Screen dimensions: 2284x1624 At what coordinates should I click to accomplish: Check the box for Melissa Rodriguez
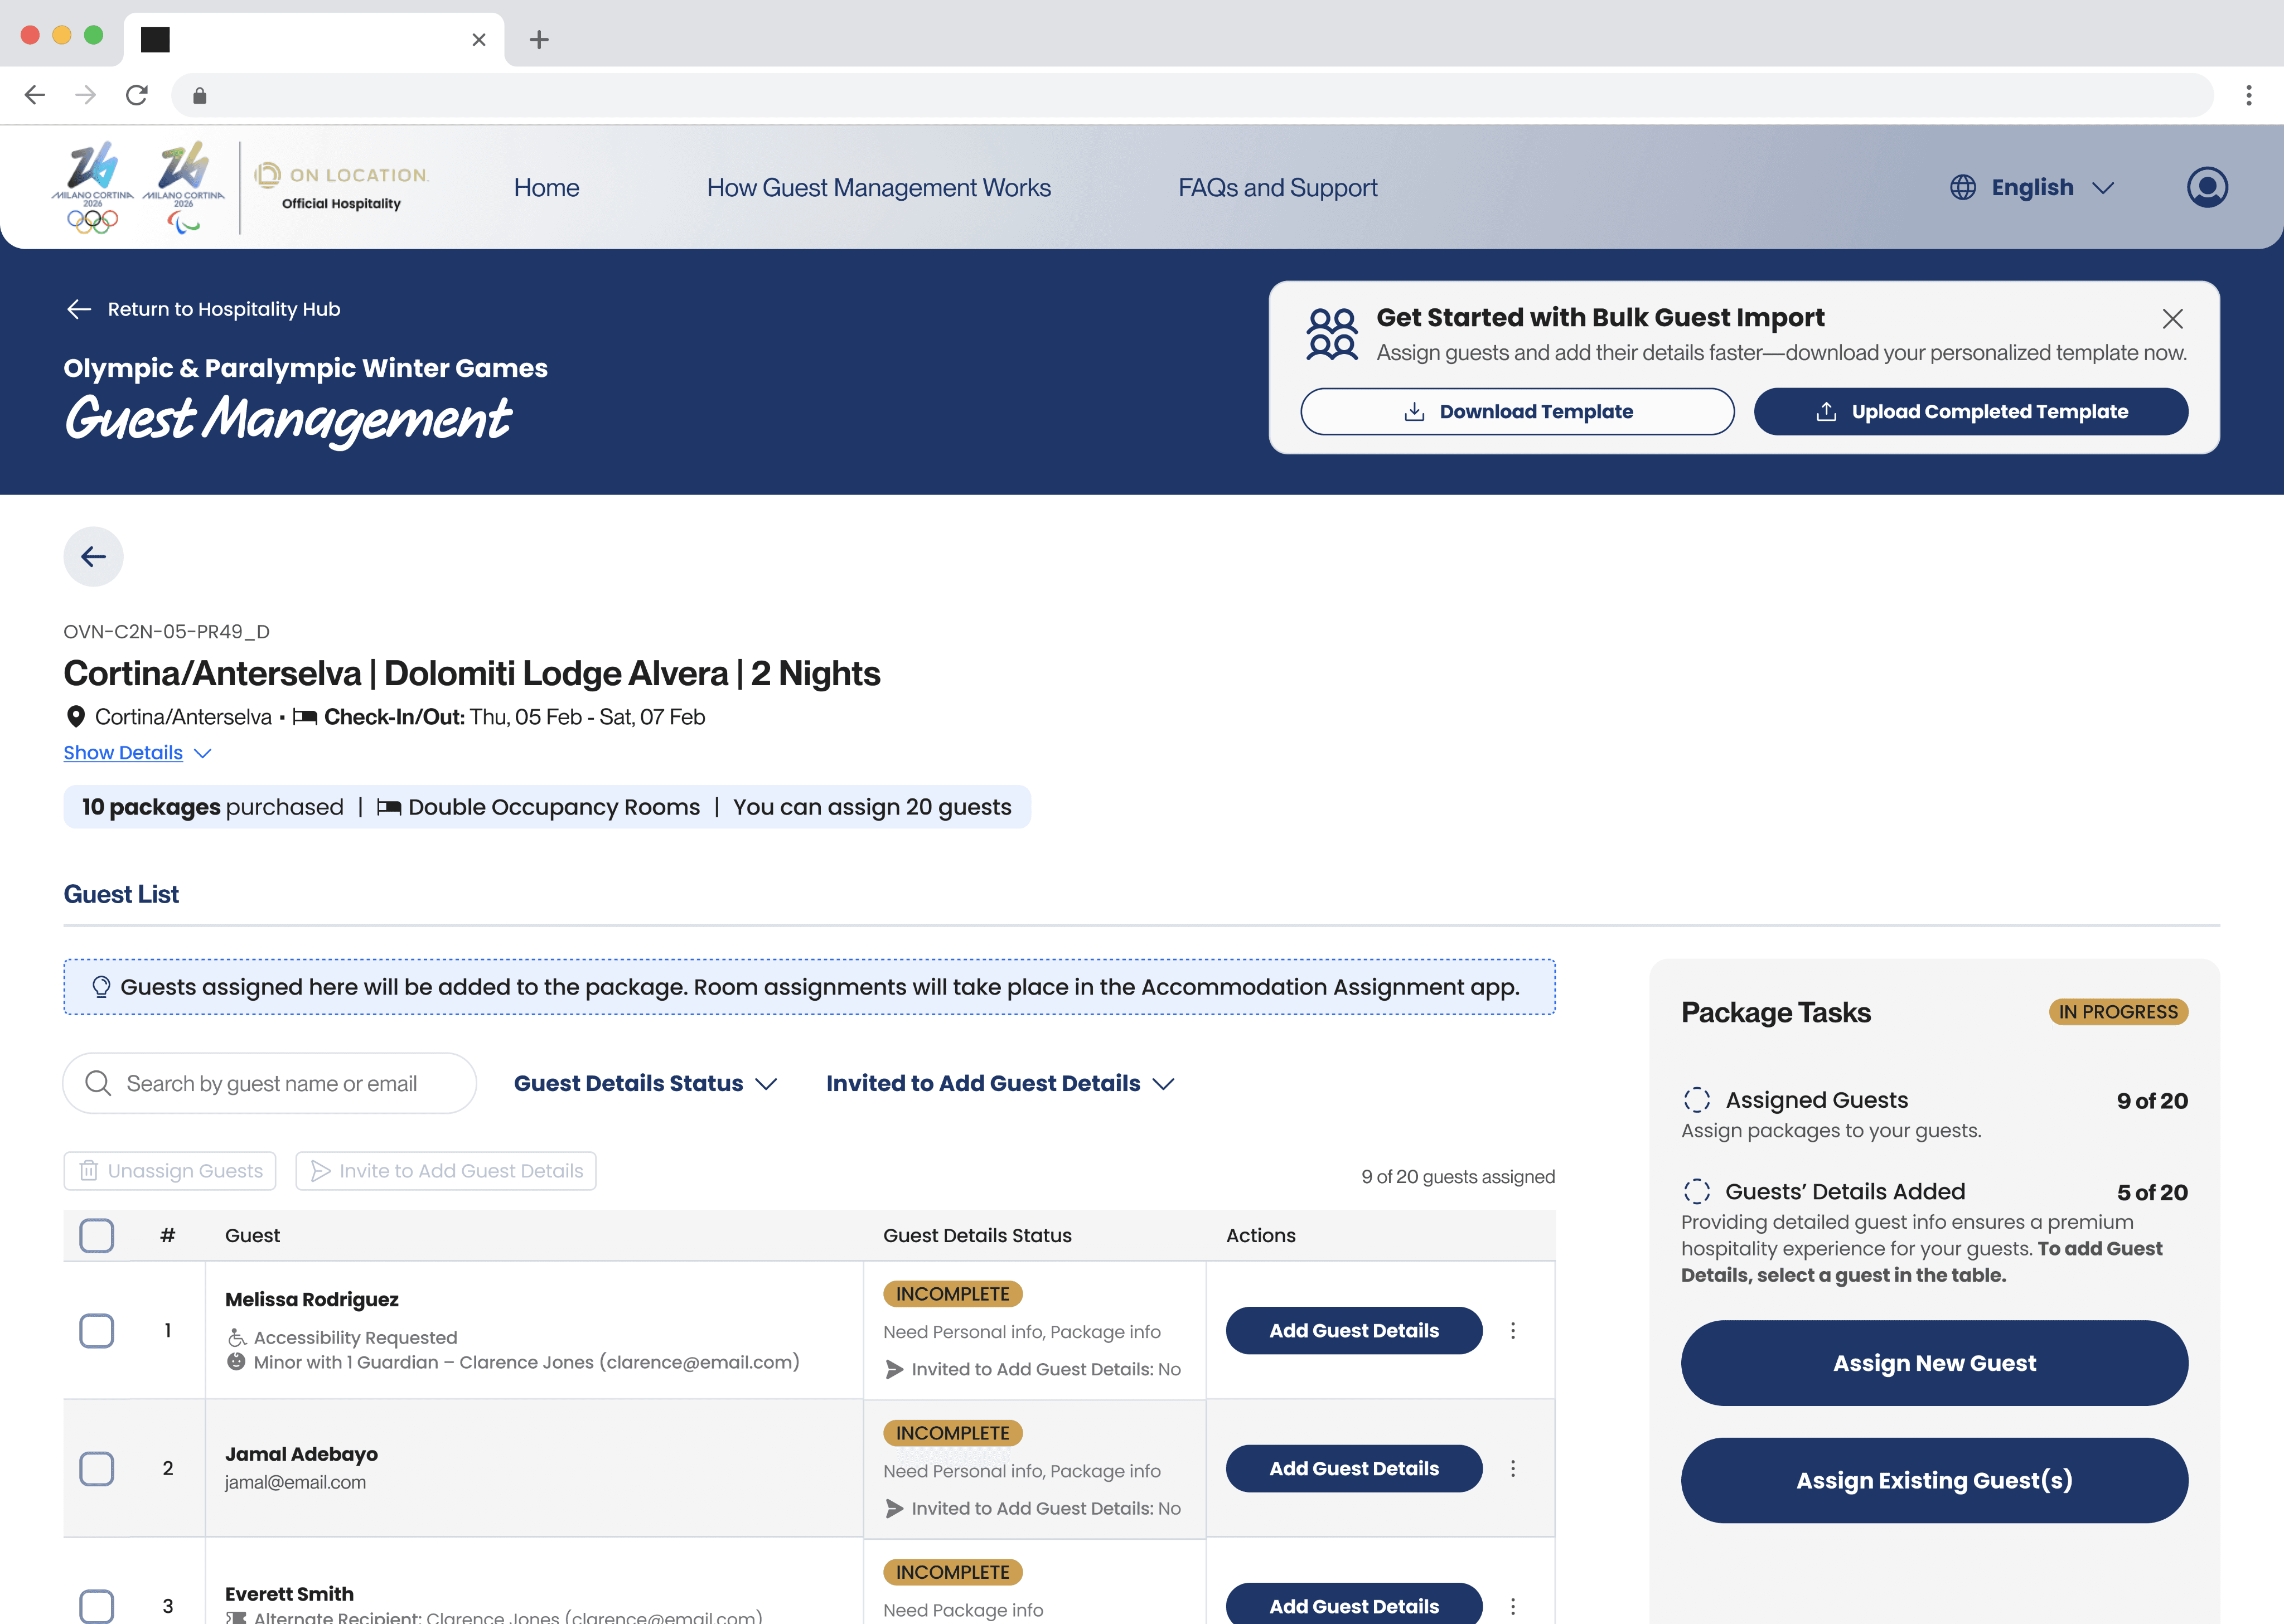[96, 1330]
